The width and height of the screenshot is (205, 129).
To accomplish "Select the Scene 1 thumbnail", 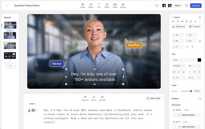I will pyautogui.click(x=10, y=25).
